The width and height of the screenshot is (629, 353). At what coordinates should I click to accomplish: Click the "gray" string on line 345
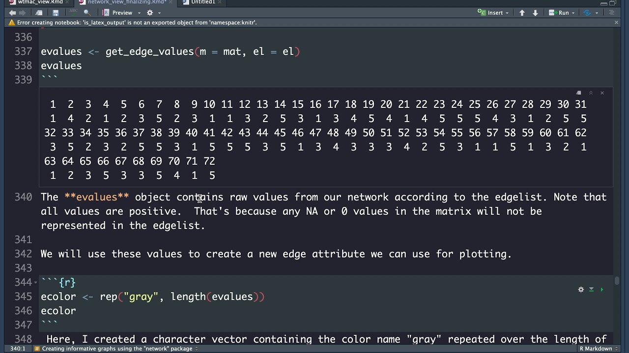click(x=141, y=297)
